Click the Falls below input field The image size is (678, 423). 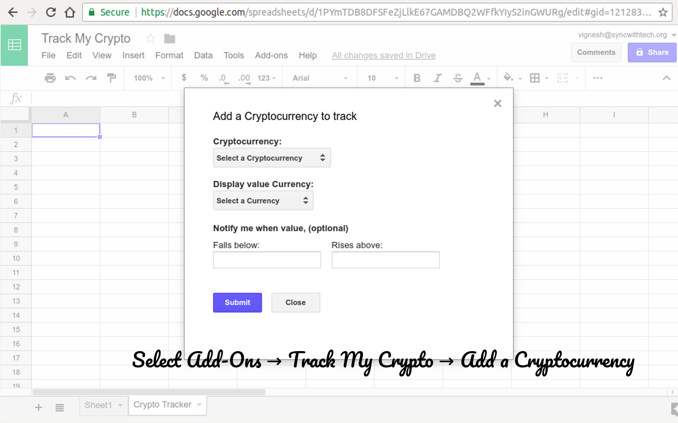267,260
